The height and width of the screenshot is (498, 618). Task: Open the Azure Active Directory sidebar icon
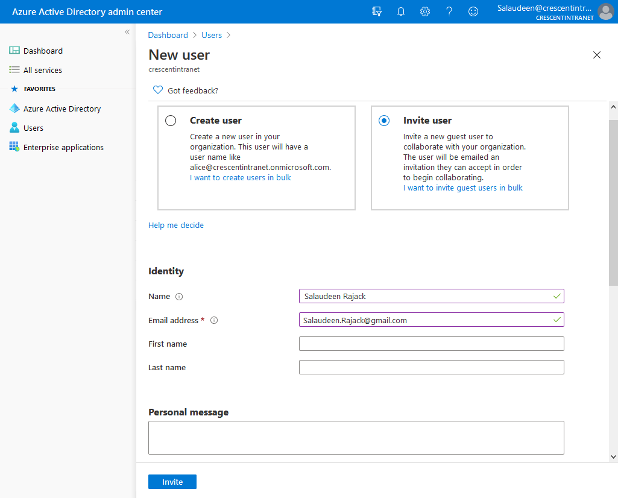point(14,109)
